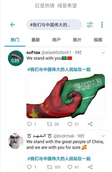
Task: Reply to @bndrmak's tweet
Action: coord(29,167)
